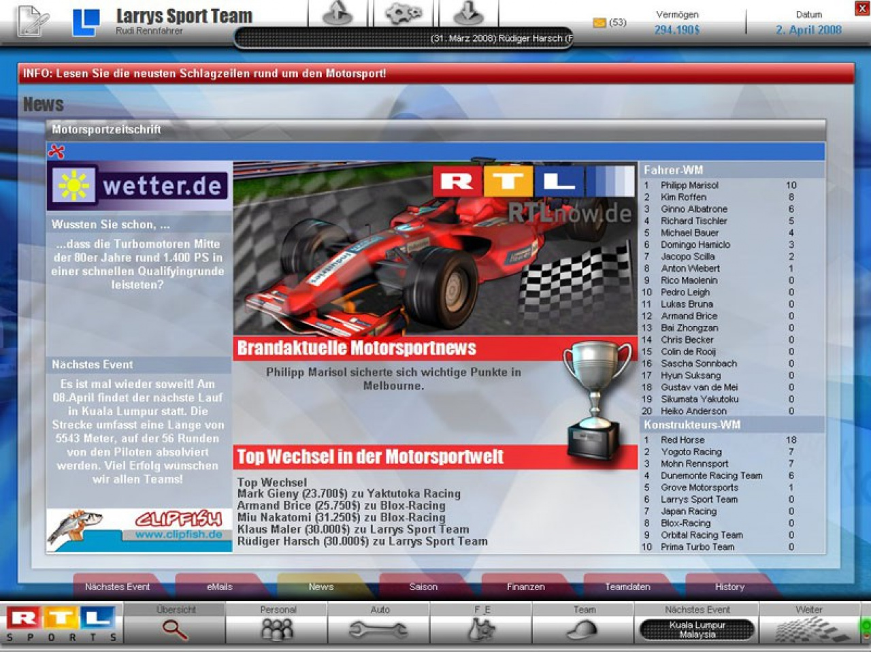Open the Team cap section
871x652 pixels.
pos(584,623)
